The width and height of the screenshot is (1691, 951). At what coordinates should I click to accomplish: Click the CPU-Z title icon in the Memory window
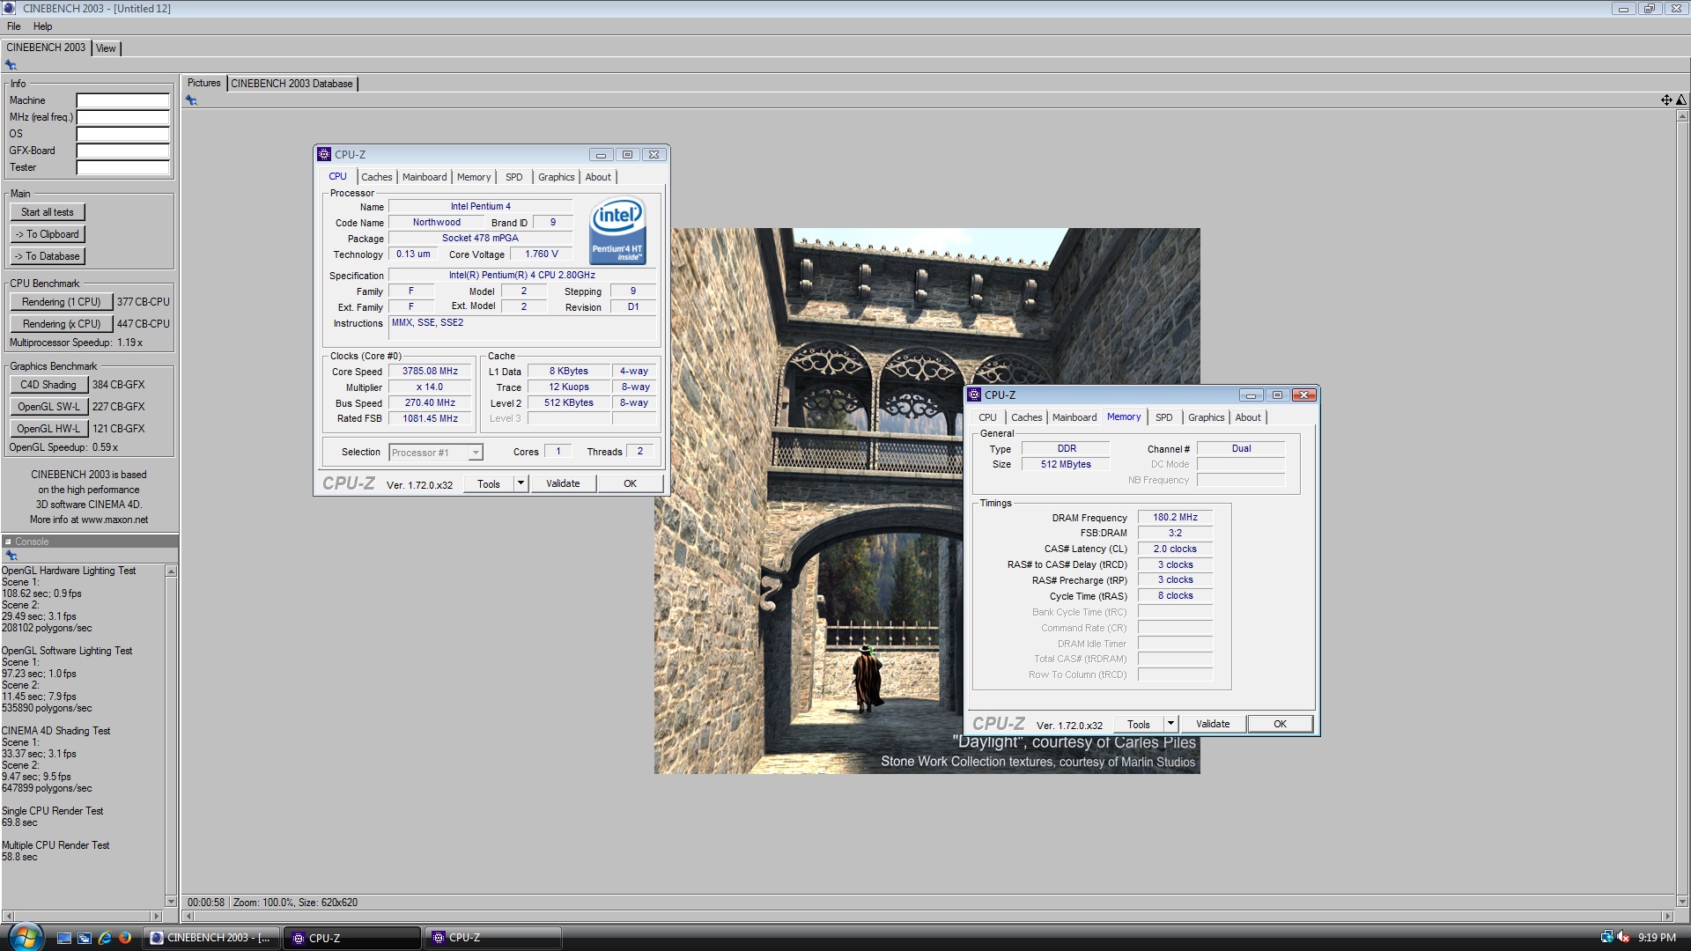[974, 394]
